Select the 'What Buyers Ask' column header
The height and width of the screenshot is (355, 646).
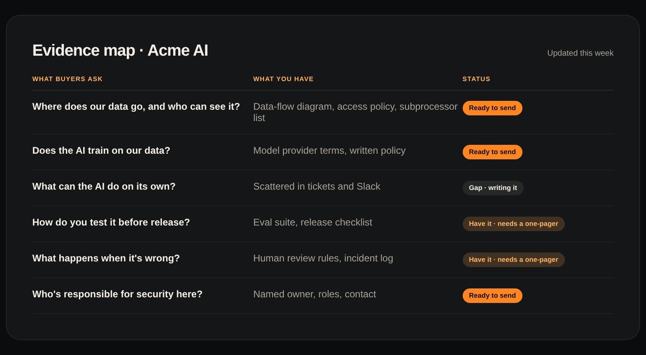pos(67,79)
